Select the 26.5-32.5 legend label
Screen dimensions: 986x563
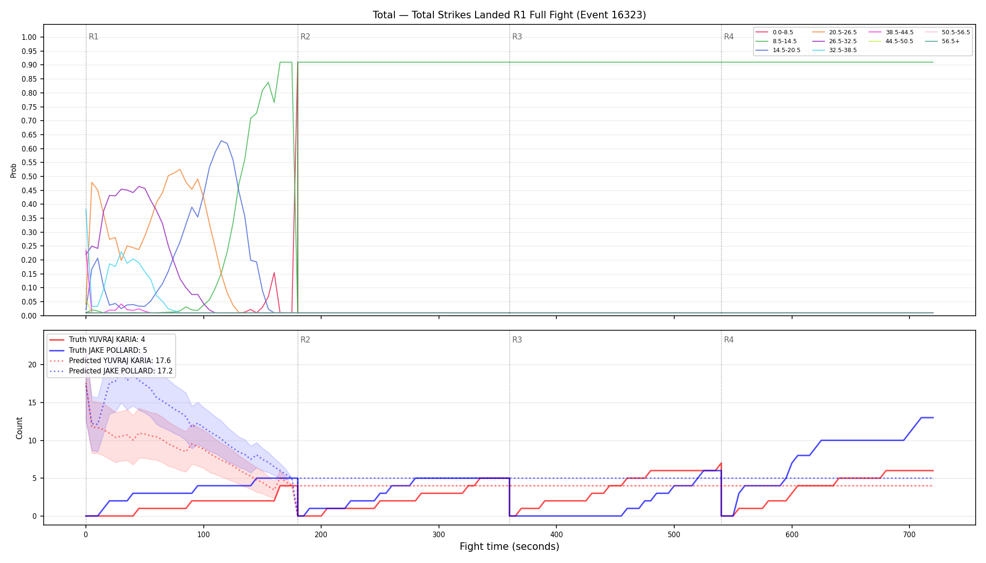843,41
